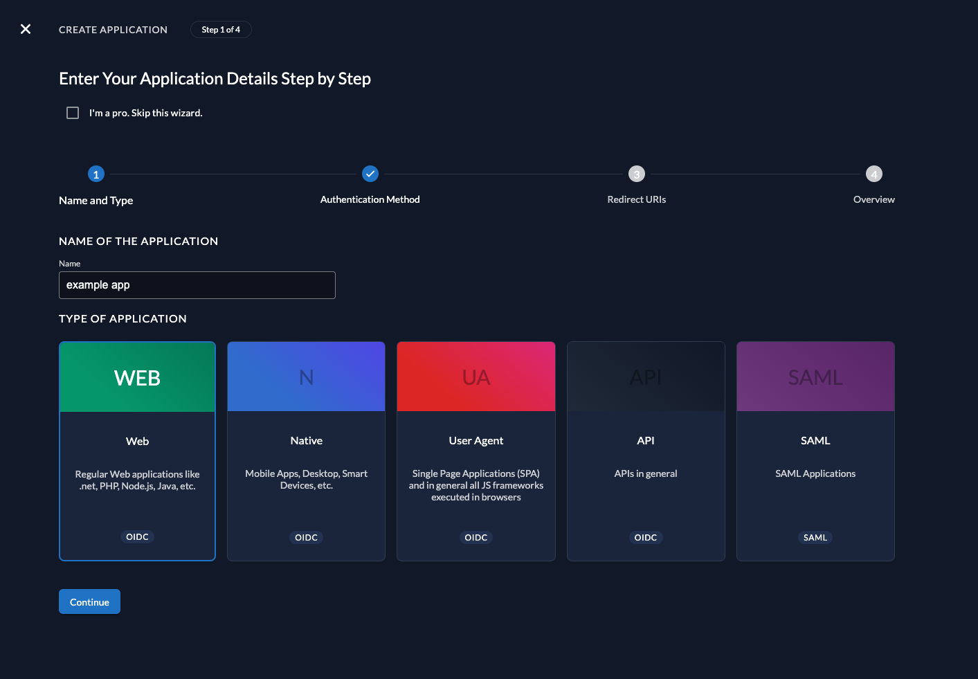Click the green WEB card header
Viewport: 978px width, 679px height.
[x=137, y=376]
